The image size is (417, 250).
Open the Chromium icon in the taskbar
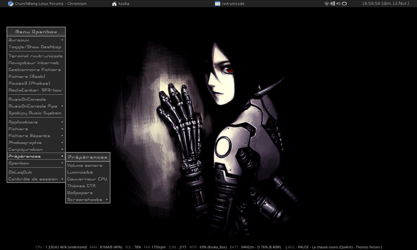(x=11, y=4)
